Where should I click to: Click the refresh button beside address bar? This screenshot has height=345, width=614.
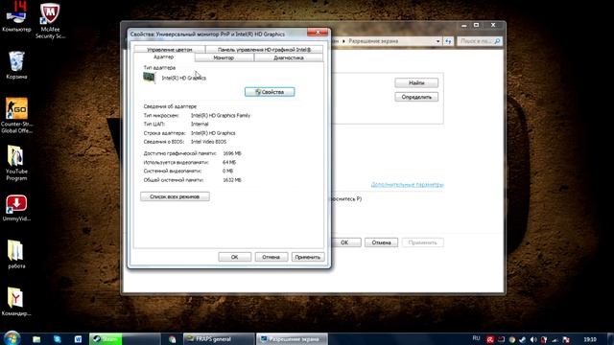tap(448, 41)
